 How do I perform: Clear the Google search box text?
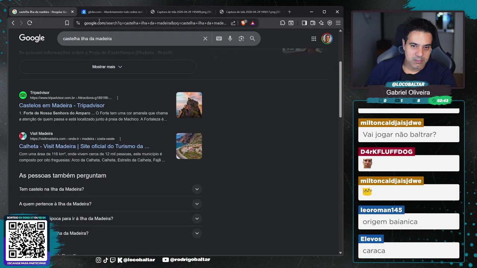[205, 38]
